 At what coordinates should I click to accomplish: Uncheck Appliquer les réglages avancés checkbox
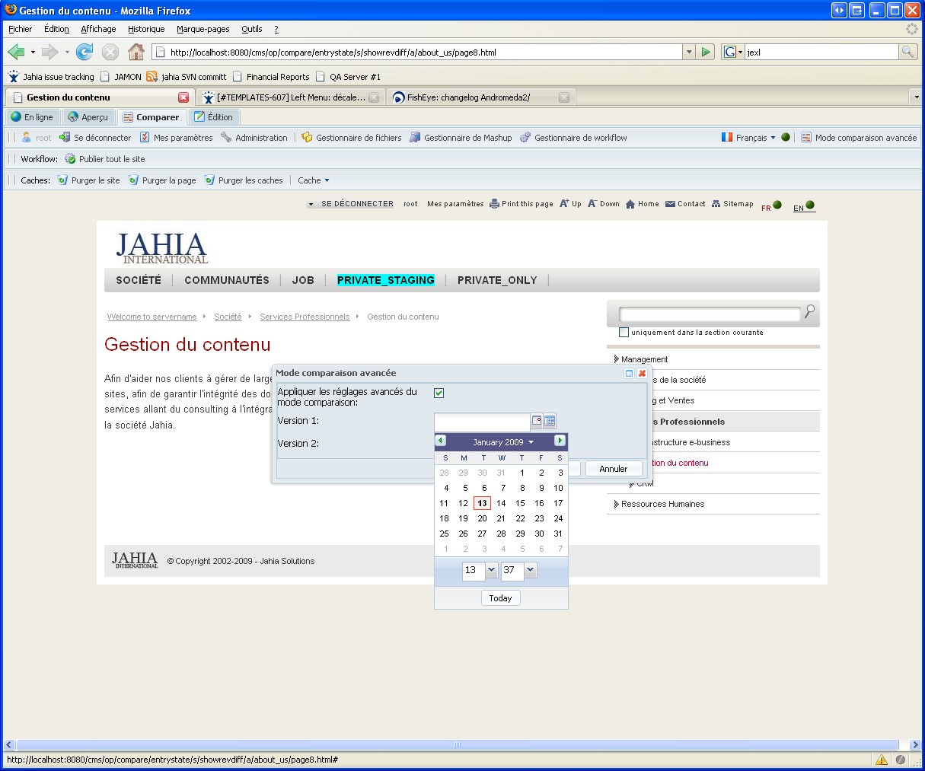(439, 393)
